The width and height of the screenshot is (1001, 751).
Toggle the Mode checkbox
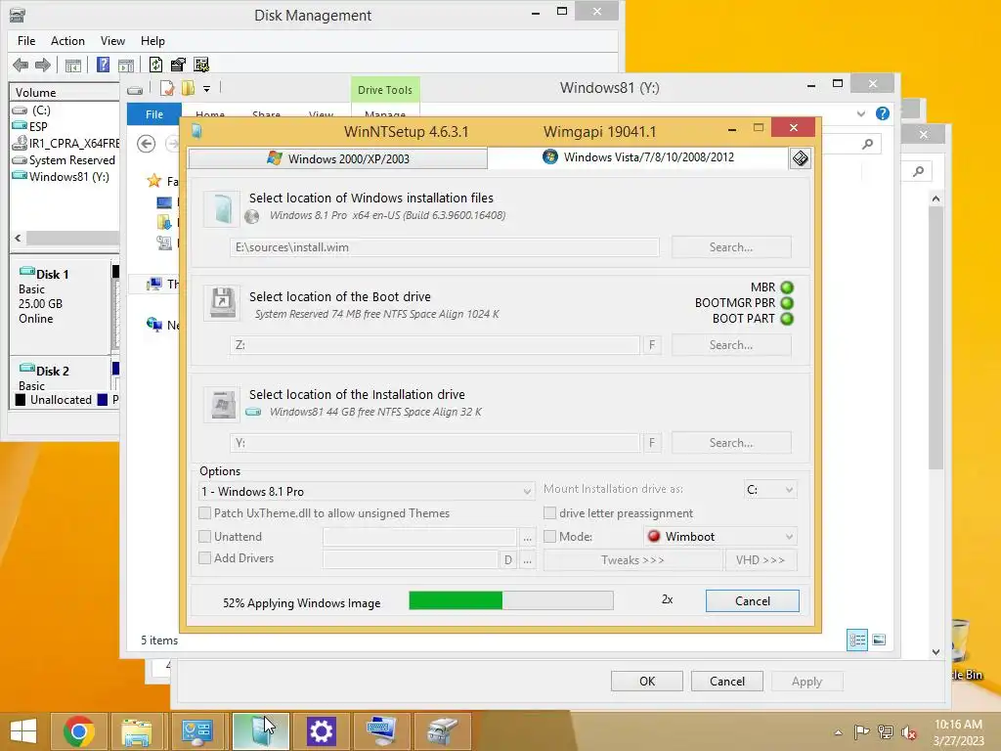coord(549,537)
